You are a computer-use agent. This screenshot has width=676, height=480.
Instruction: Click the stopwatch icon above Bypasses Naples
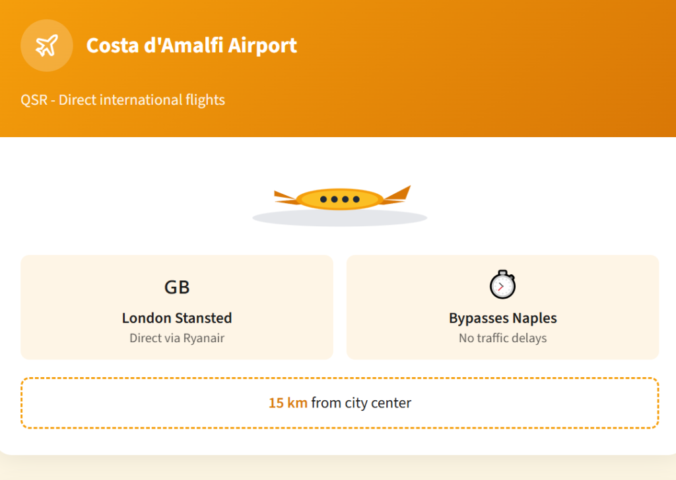tap(502, 285)
